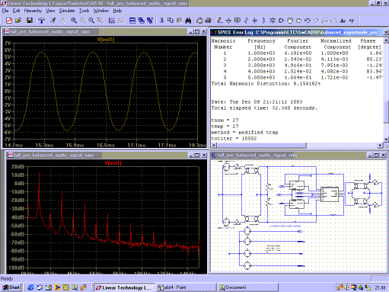Click the Windows Start button

click(x=11, y=287)
